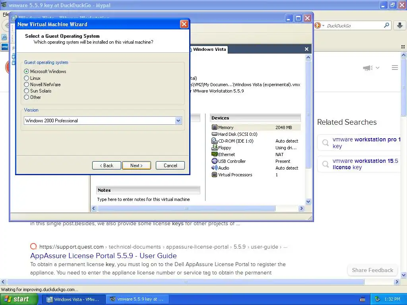407x305 pixels.
Task: Open the Version dropdown list
Action: coord(178,121)
